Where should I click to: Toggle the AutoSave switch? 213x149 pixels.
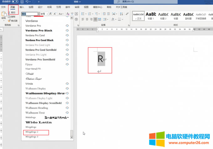(14, 2)
